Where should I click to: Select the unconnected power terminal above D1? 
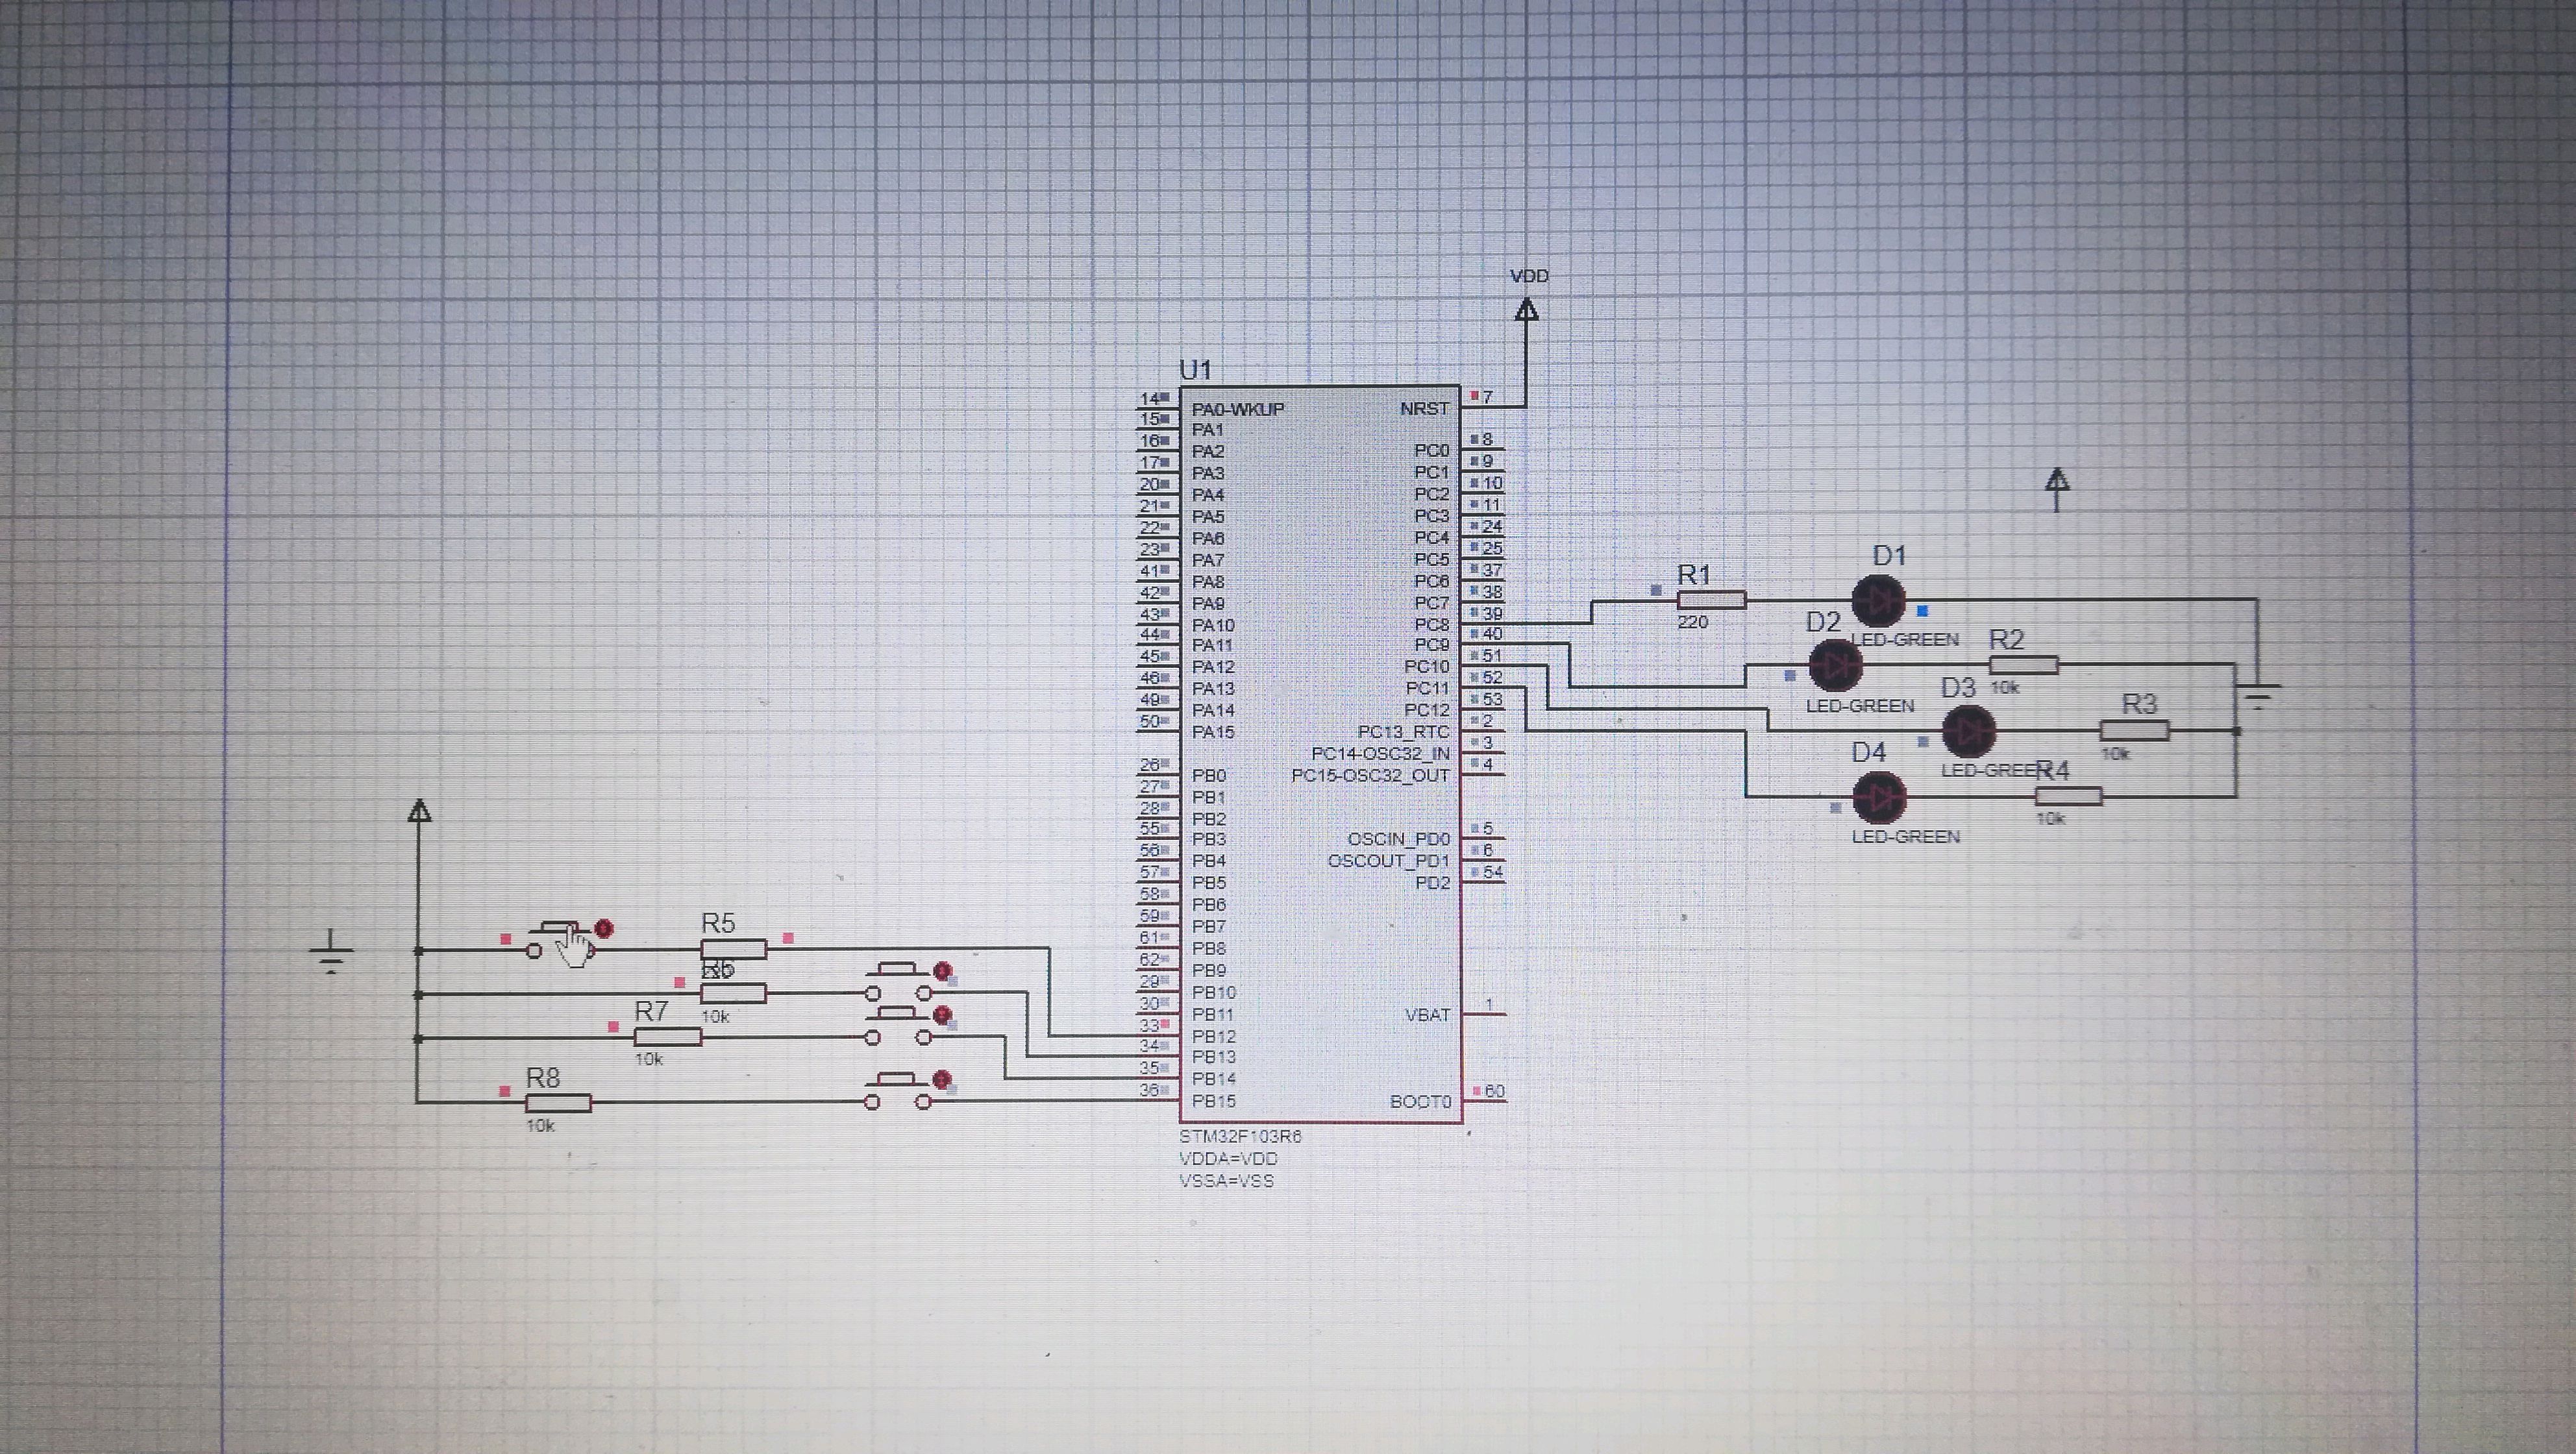(x=2057, y=489)
